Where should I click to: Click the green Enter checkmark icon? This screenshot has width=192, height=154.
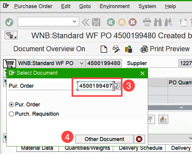pos(9,22)
